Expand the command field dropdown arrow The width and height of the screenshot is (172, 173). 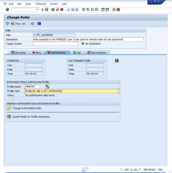point(37,10)
